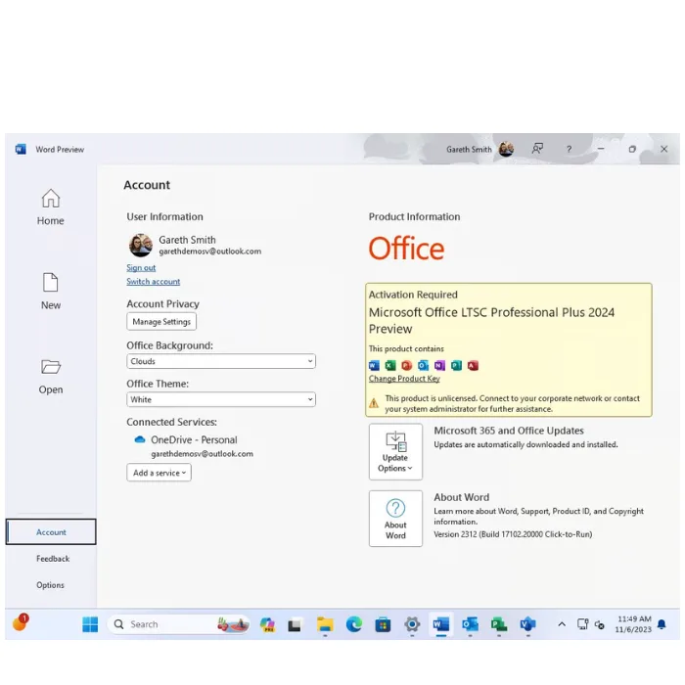
Task: Click the OneNote icon in product contents
Action: pyautogui.click(x=439, y=365)
